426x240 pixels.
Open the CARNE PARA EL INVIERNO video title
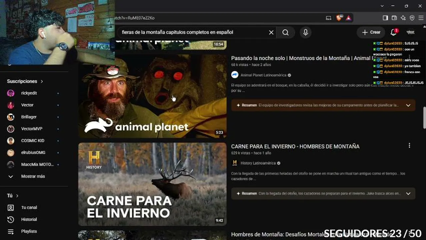pyautogui.click(x=295, y=146)
